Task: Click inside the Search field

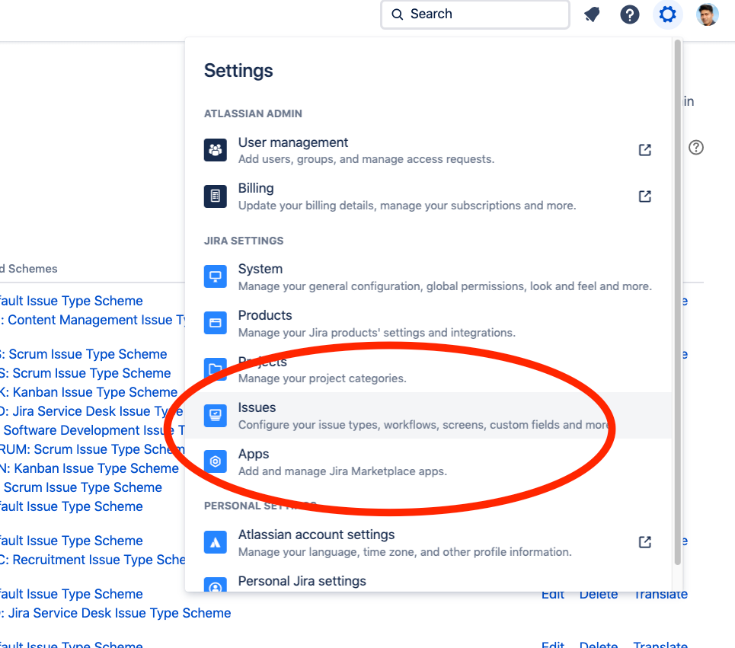Action: (475, 14)
